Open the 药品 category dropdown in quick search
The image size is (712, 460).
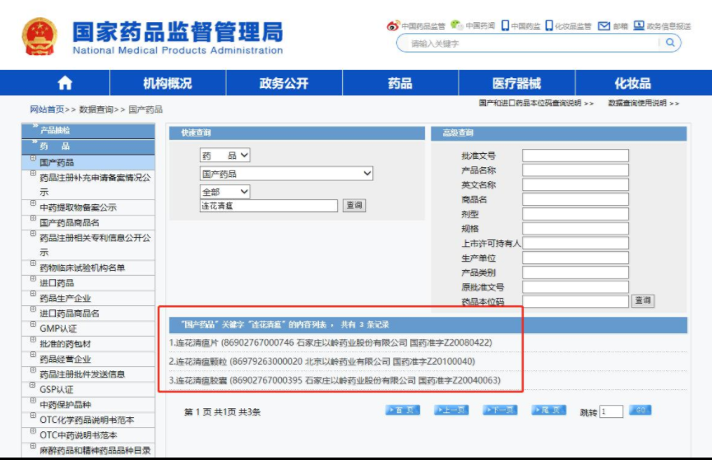coord(225,156)
